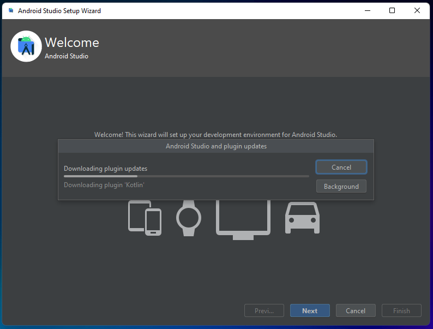Viewport: 433px width, 329px height.
Task: Click the large 'Welcome' heading
Action: pyautogui.click(x=72, y=43)
